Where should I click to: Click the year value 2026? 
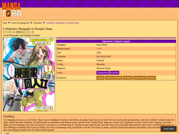tap(99, 53)
